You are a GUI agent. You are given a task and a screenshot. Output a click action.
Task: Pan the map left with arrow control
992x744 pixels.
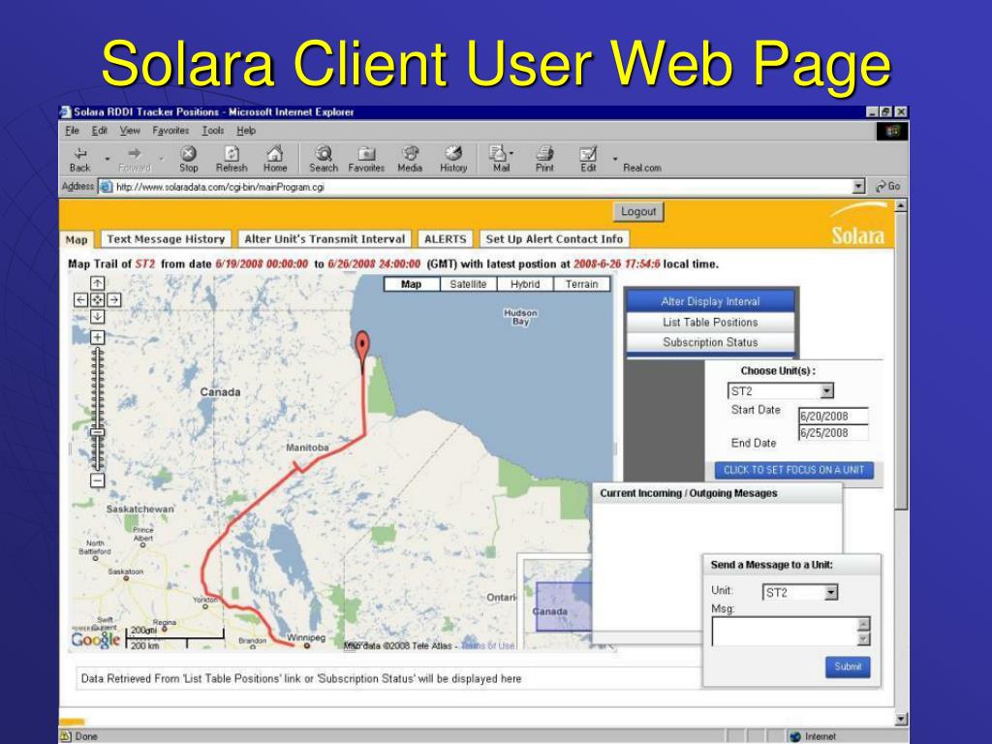pos(81,300)
